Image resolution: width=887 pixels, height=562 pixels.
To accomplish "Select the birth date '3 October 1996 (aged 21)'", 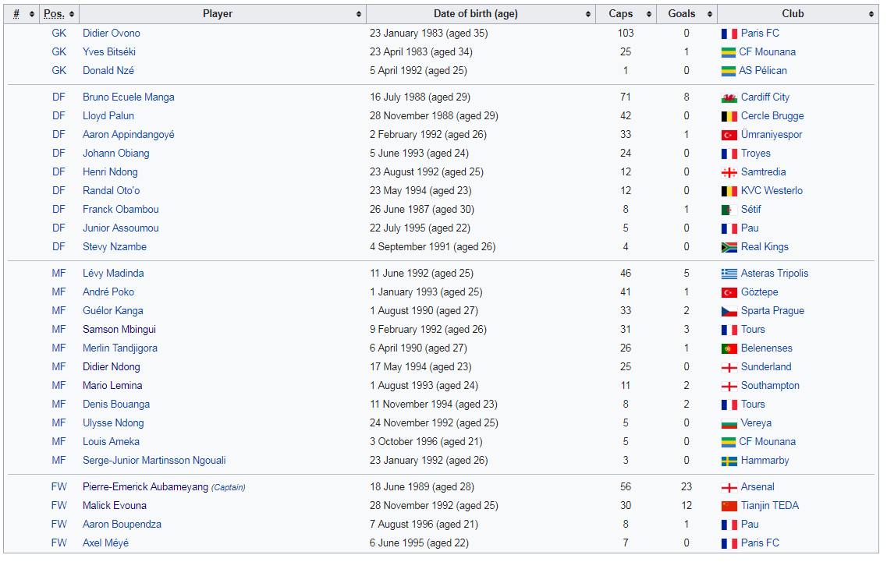I will [x=426, y=441].
